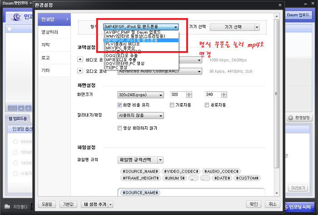Select the 500MB radio option in main window
The height and width of the screenshot is (215, 318).
click(x=15, y=142)
